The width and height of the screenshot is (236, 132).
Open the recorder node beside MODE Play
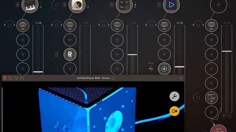tap(164, 69)
